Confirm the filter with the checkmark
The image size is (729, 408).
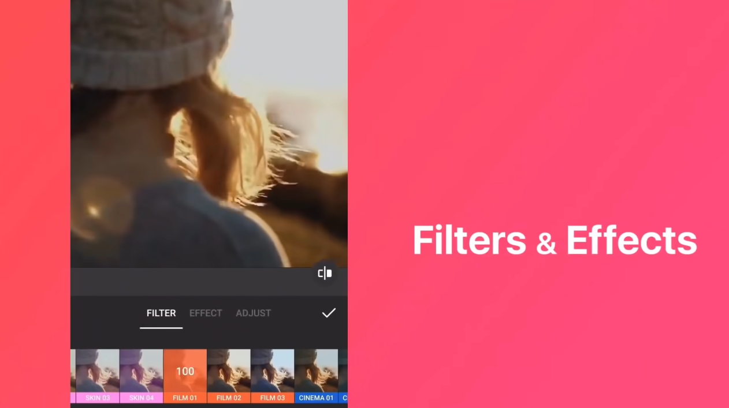coord(329,313)
